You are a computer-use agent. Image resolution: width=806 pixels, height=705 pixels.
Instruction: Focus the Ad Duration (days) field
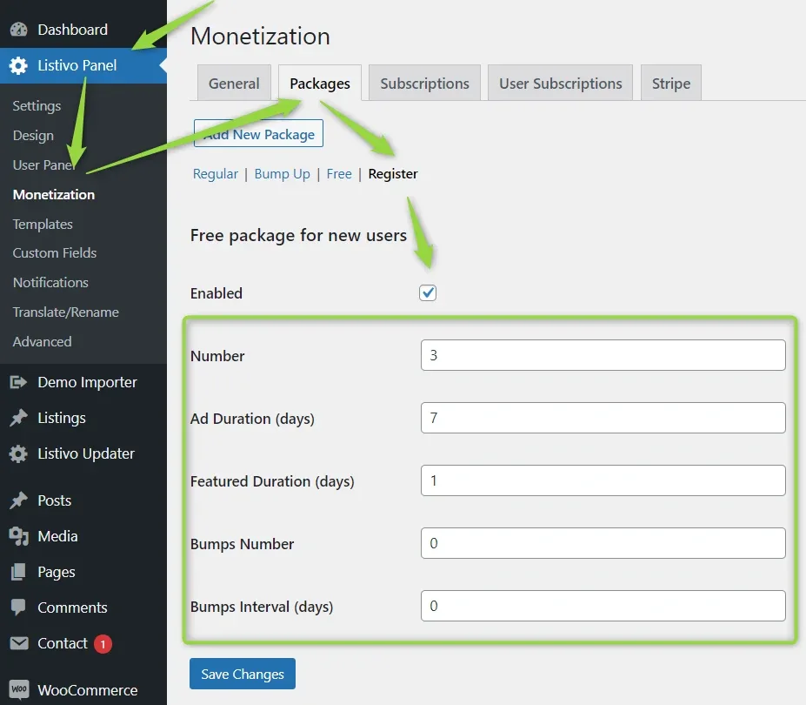603,418
